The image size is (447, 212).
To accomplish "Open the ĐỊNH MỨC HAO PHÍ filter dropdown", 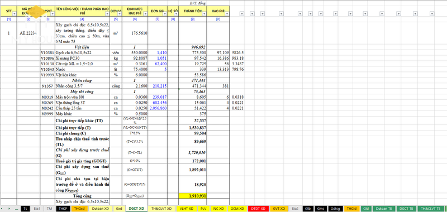I will 145,13.
